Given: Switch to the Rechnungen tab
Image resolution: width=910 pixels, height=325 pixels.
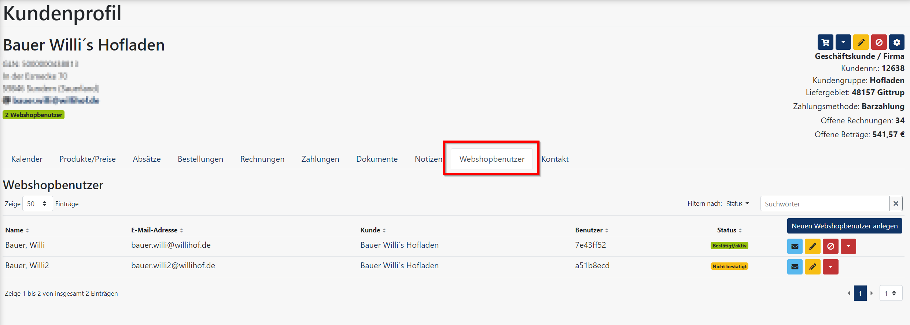Looking at the screenshot, I should click(262, 159).
